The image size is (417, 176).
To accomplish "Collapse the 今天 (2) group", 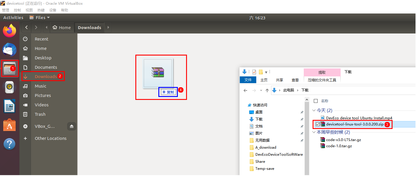I will point(314,110).
